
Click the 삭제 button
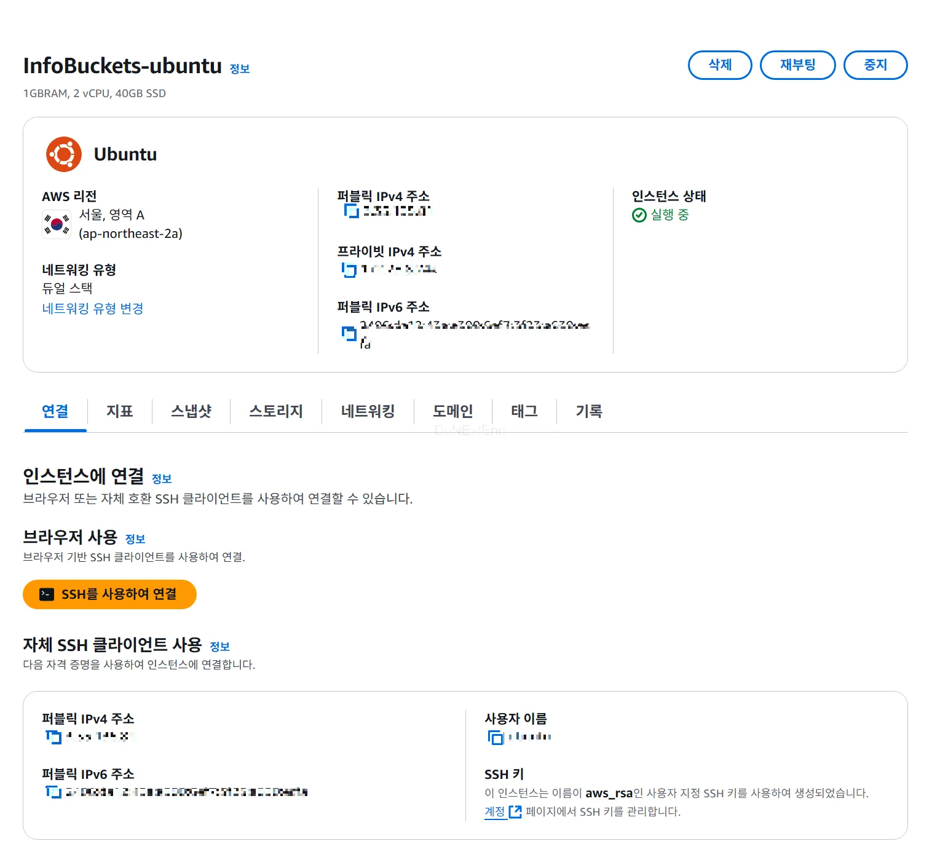coord(720,65)
